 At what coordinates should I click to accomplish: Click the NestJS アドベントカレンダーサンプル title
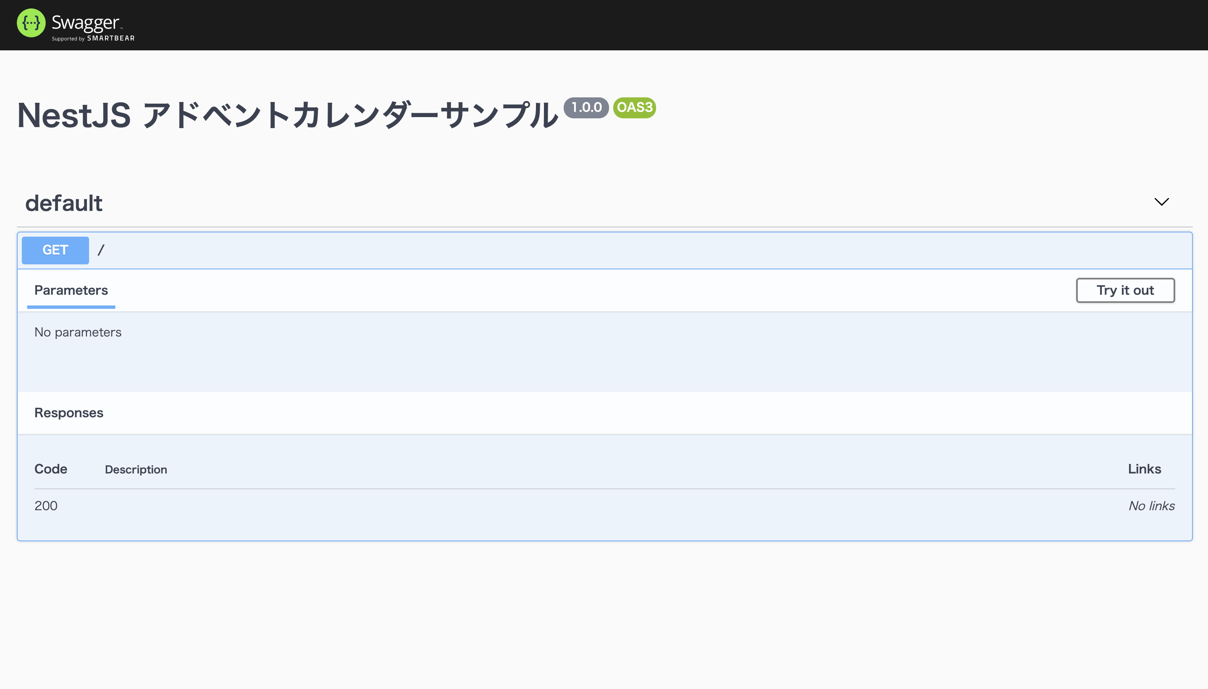[x=287, y=115]
